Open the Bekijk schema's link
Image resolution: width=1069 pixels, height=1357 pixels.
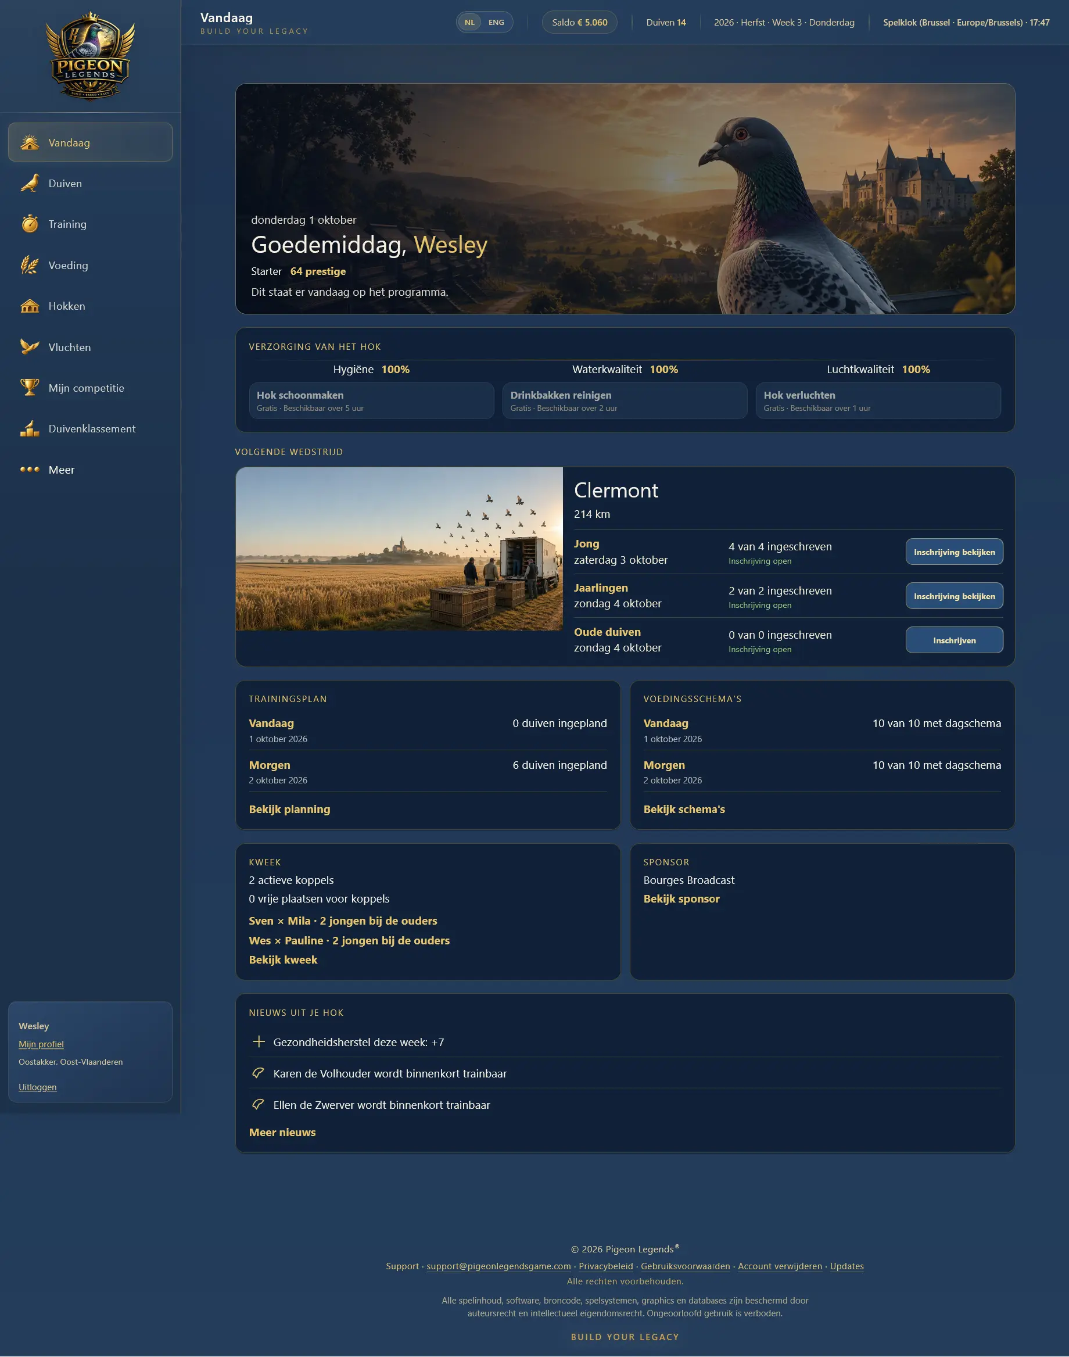pos(684,810)
